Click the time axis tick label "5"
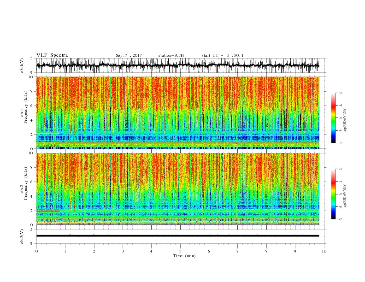This screenshot has height=282, width=365. pyautogui.click(x=180, y=251)
